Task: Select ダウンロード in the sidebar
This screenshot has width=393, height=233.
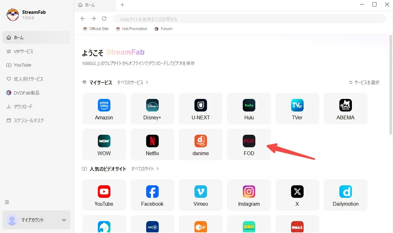Action: (36, 106)
